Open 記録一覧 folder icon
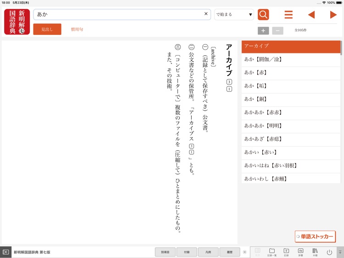The height and width of the screenshot is (258, 344). click(x=272, y=252)
